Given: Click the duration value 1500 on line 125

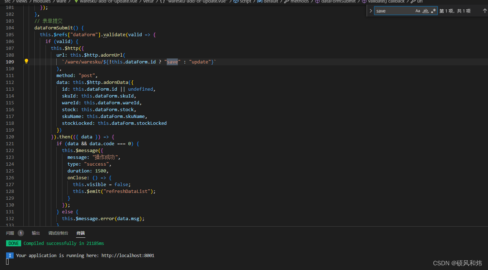Looking at the screenshot, I should point(101,171).
